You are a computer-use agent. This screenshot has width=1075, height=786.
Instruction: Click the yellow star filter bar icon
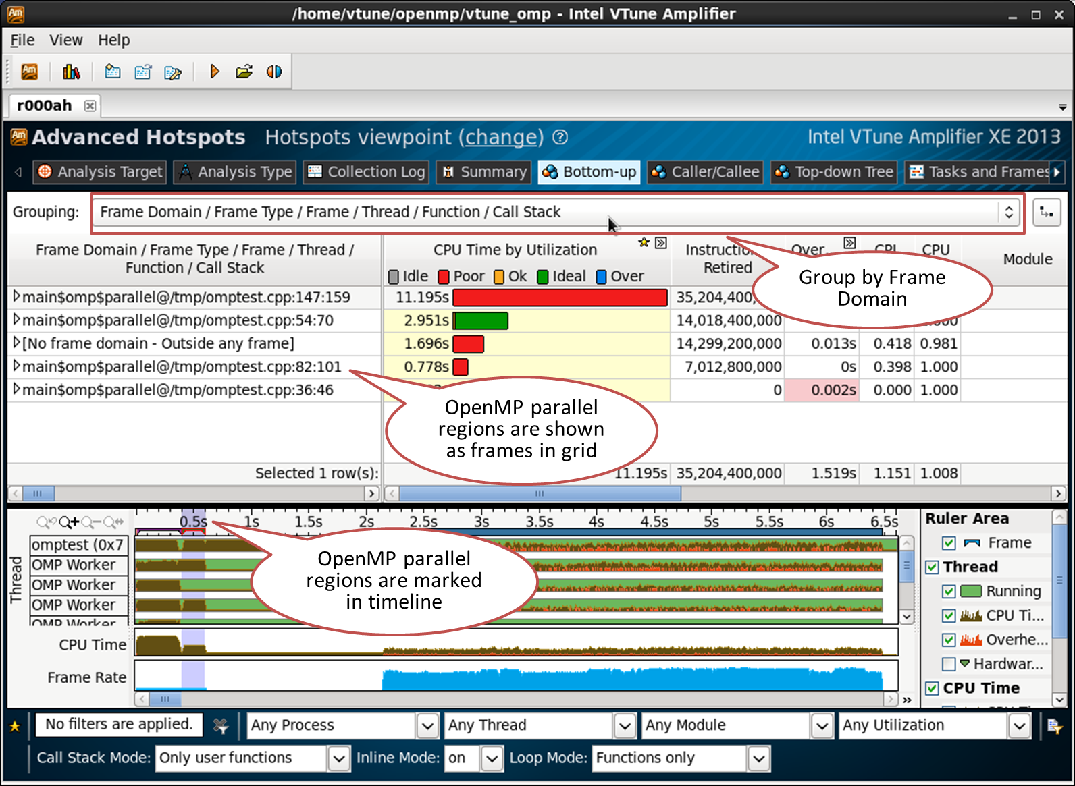pyautogui.click(x=15, y=727)
